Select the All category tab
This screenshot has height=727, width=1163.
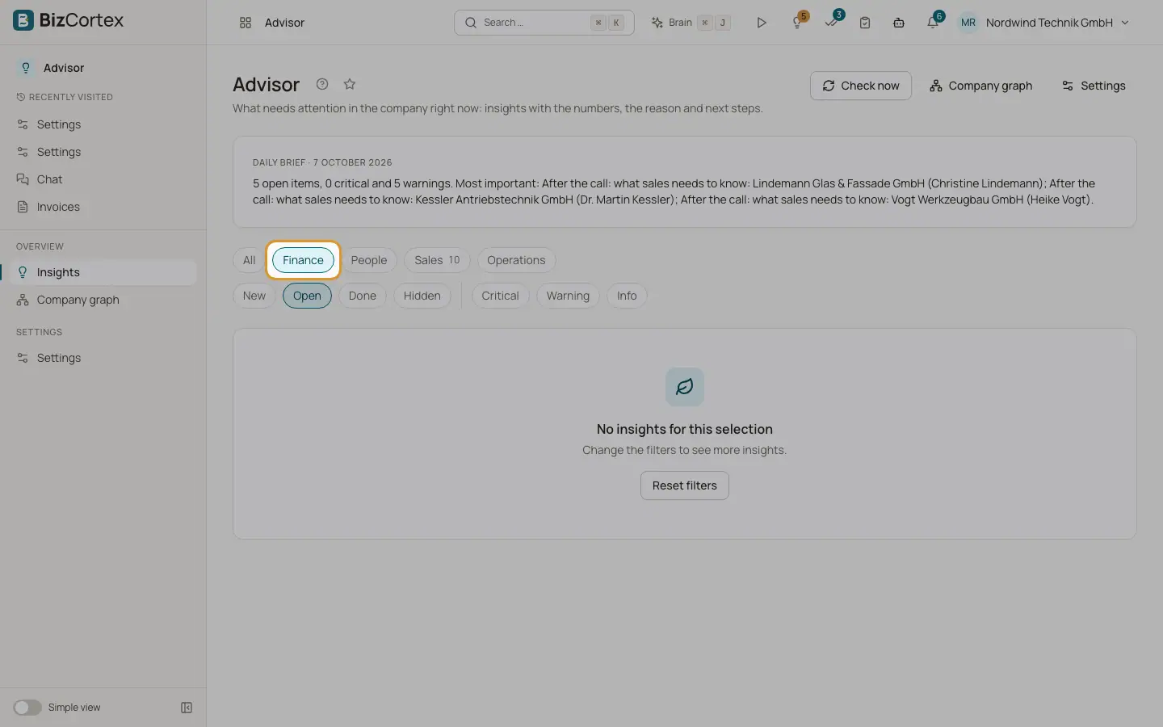(x=249, y=260)
